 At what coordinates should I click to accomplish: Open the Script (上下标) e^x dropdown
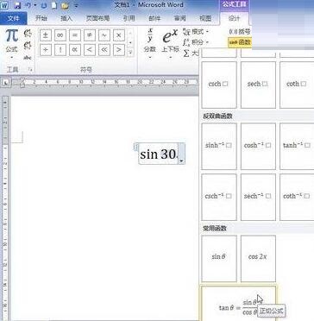coord(170,43)
